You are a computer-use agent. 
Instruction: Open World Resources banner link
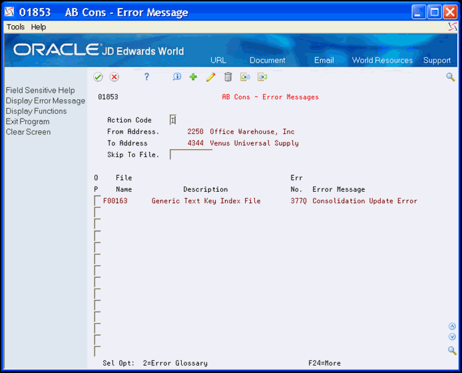pyautogui.click(x=382, y=60)
